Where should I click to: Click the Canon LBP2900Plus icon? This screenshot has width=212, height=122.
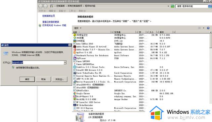coord(75,64)
